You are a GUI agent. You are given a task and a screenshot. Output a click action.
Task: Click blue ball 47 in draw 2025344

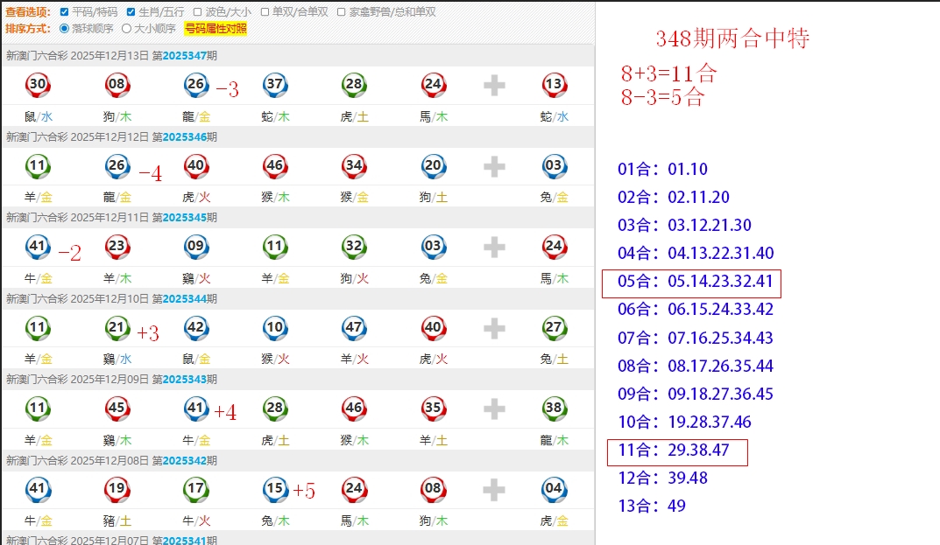[354, 329]
